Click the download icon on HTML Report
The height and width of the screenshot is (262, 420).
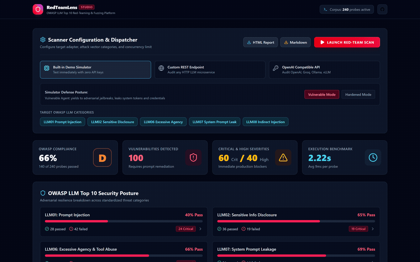[x=249, y=42]
